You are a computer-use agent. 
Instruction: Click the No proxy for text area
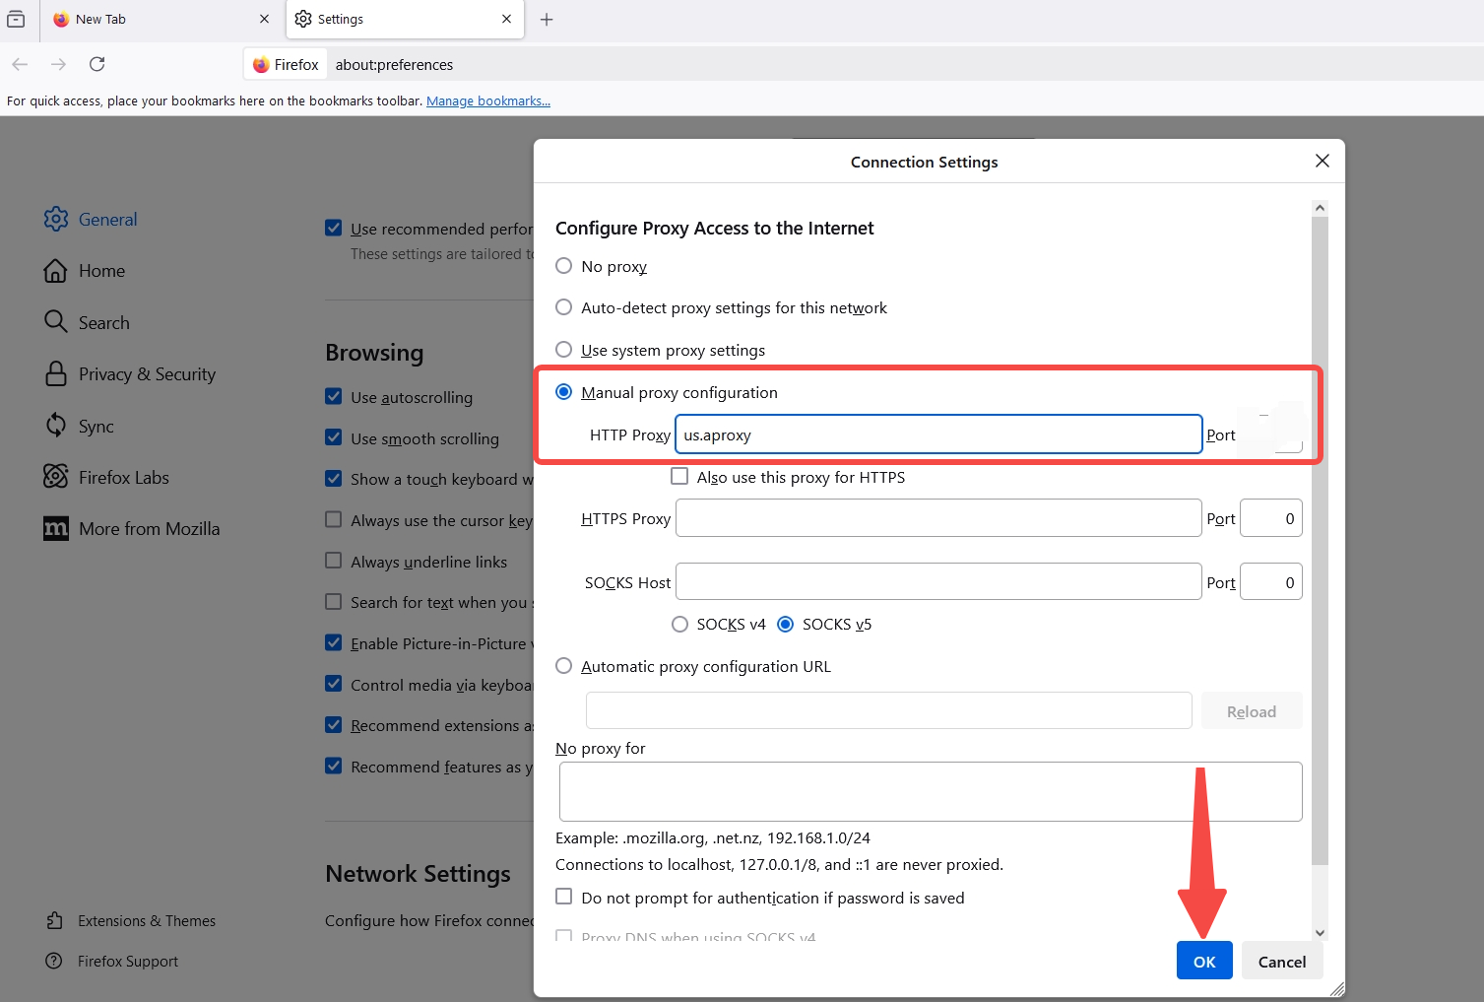pyautogui.click(x=931, y=791)
